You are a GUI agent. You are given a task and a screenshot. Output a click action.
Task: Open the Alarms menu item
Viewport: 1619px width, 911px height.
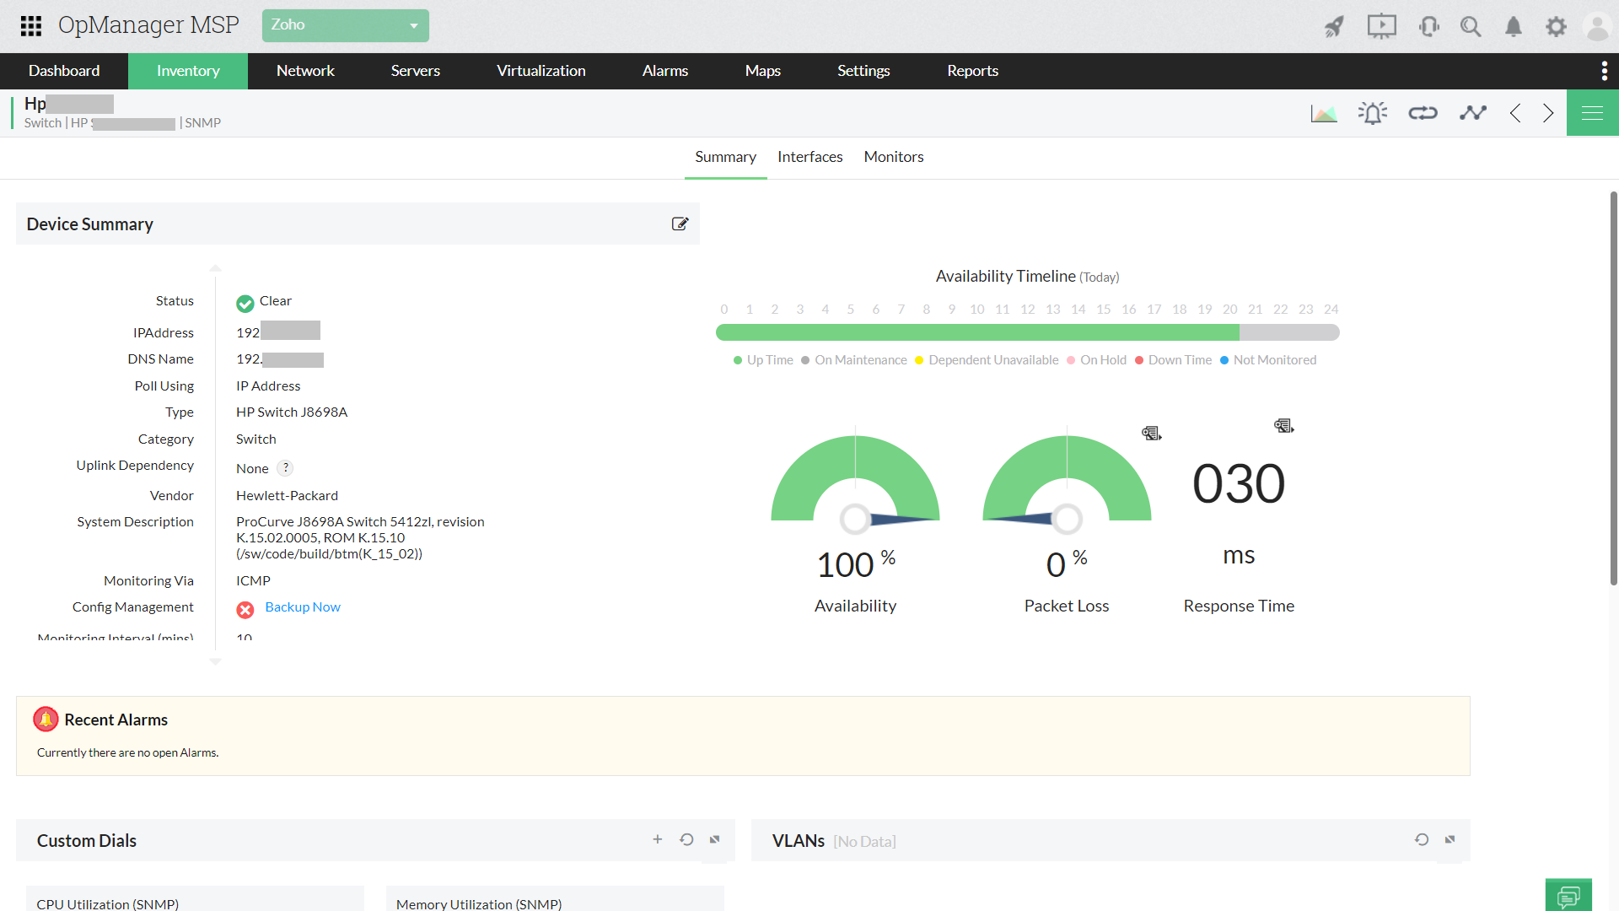[x=664, y=71]
